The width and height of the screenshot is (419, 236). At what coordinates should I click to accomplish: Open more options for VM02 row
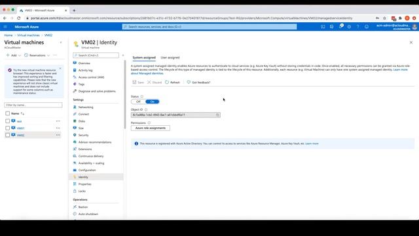tap(58, 135)
